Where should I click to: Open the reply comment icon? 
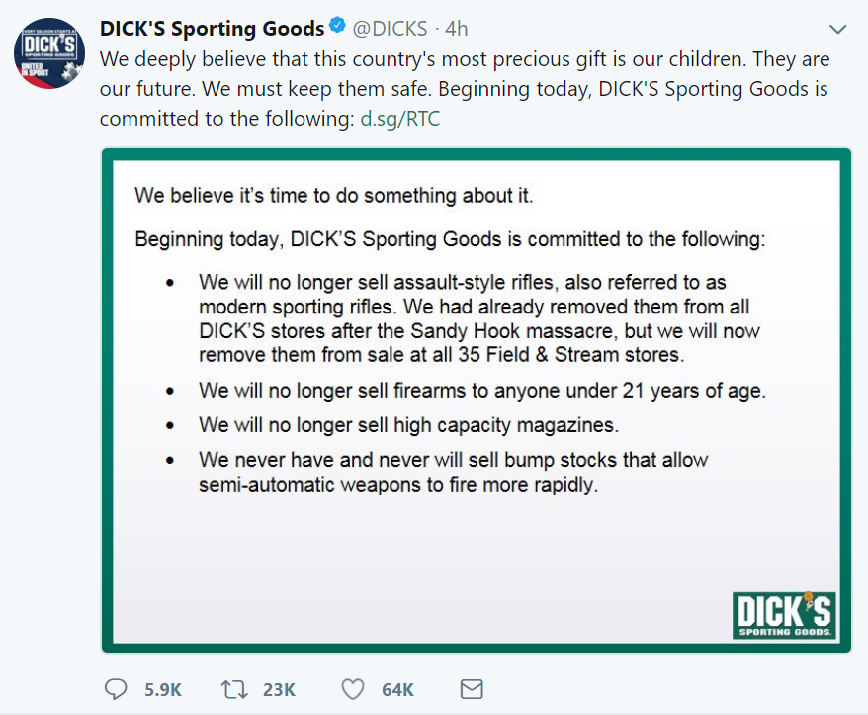click(116, 689)
